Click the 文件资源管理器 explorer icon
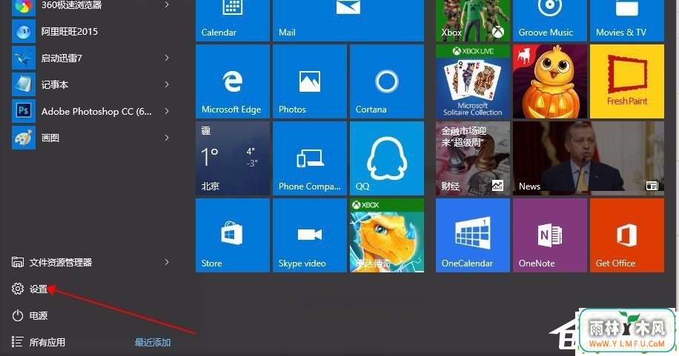The width and height of the screenshot is (679, 356). [x=18, y=262]
